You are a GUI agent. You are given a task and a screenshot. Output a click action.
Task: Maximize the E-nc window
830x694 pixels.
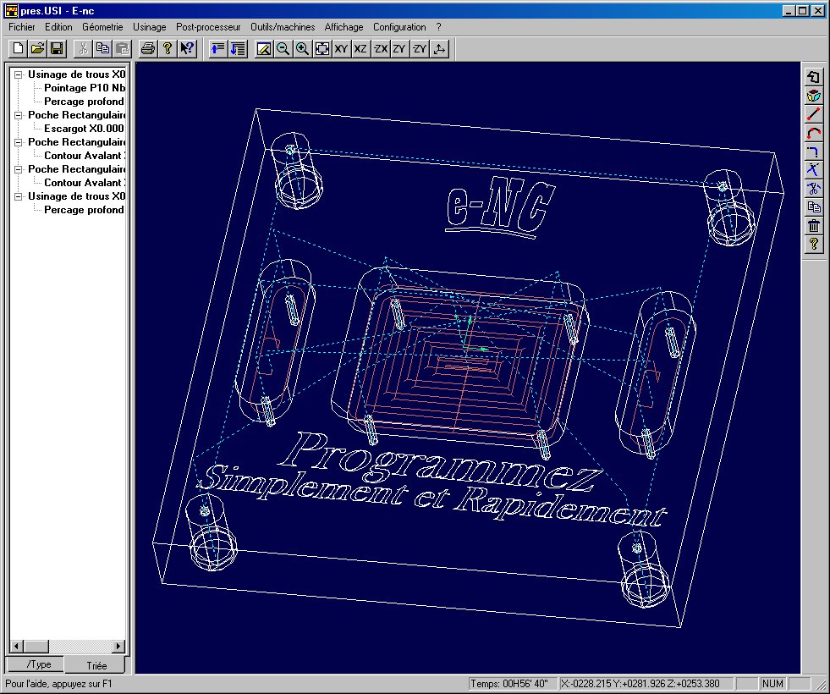(x=803, y=11)
